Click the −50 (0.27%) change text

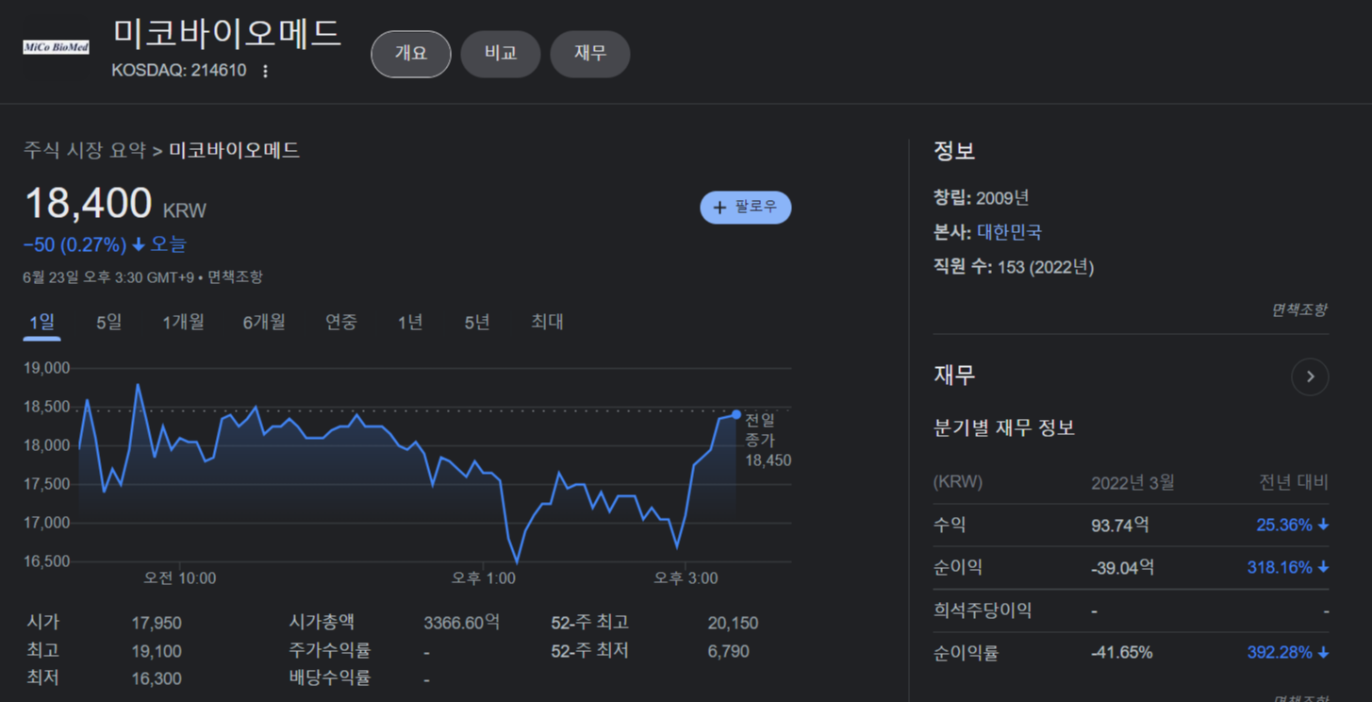click(x=74, y=245)
